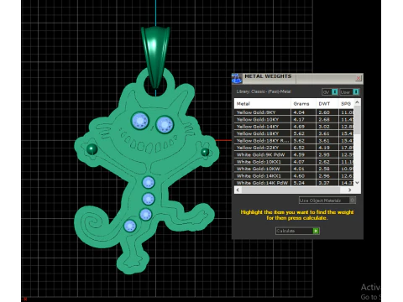The width and height of the screenshot is (403, 302).
Task: Select the cat's left eye gem
Action: click(x=139, y=121)
